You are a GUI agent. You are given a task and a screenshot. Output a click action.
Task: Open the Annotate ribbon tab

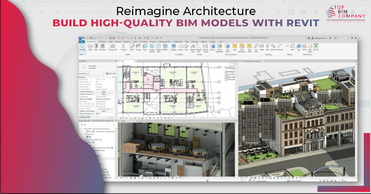click(x=144, y=42)
